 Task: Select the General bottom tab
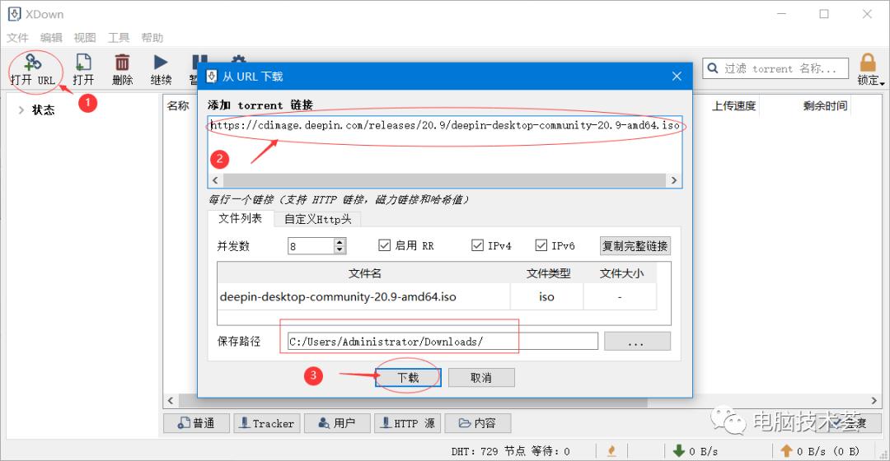(x=196, y=423)
